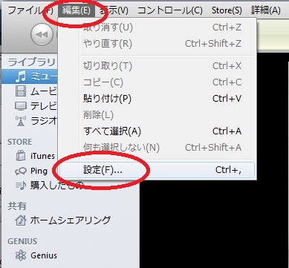Select the radio tower icon
The height and width of the screenshot is (268, 289).
pyautogui.click(x=20, y=121)
